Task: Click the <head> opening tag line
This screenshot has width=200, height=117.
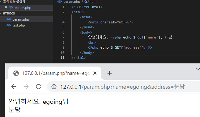Action: (x=86, y=17)
